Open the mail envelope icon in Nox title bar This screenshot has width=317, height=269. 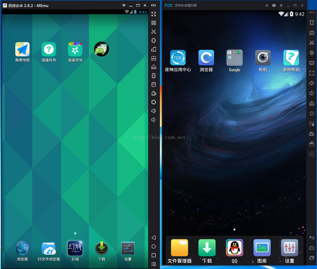coord(274,5)
